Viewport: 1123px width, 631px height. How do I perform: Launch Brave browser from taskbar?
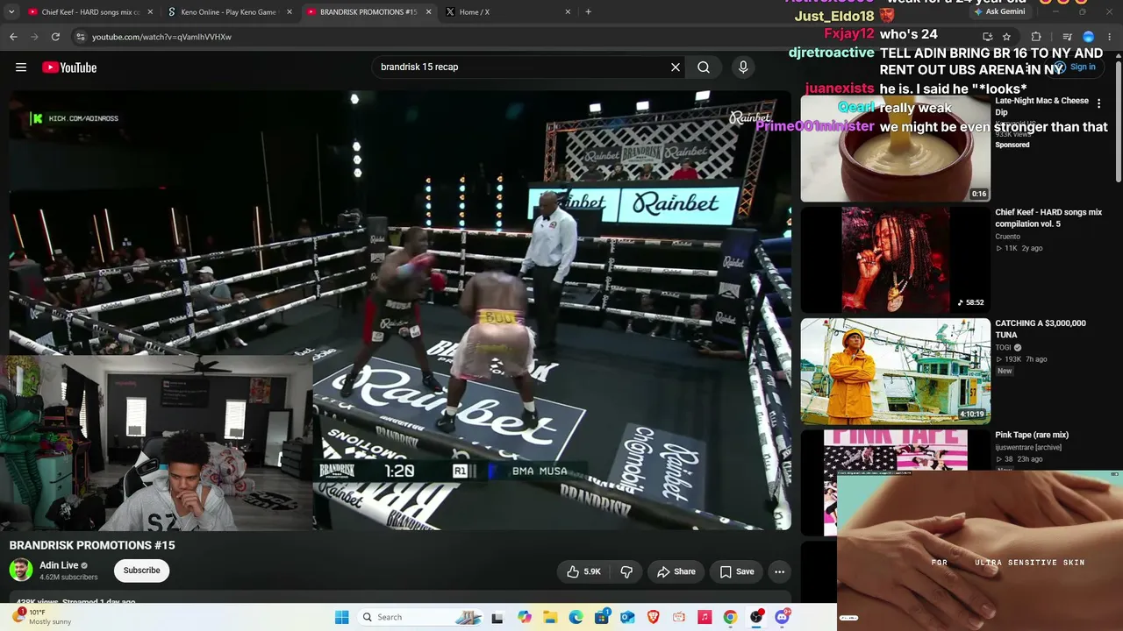653,617
